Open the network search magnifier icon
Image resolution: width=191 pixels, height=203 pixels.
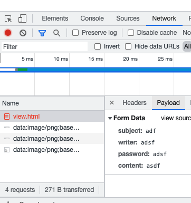point(56,33)
